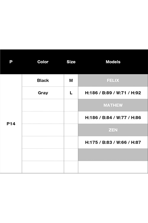Viewport: 148px width, 223px height.
Task: Click the empty color cell below Gray
Action: (43, 105)
